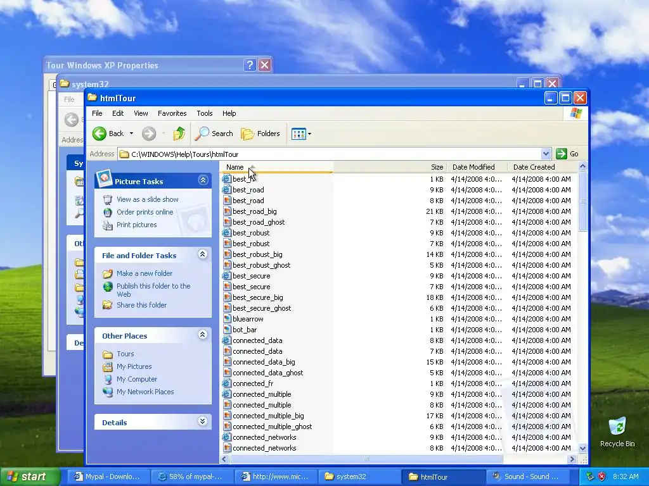The width and height of the screenshot is (649, 486).
Task: Open the Help menu
Action: pyautogui.click(x=229, y=113)
